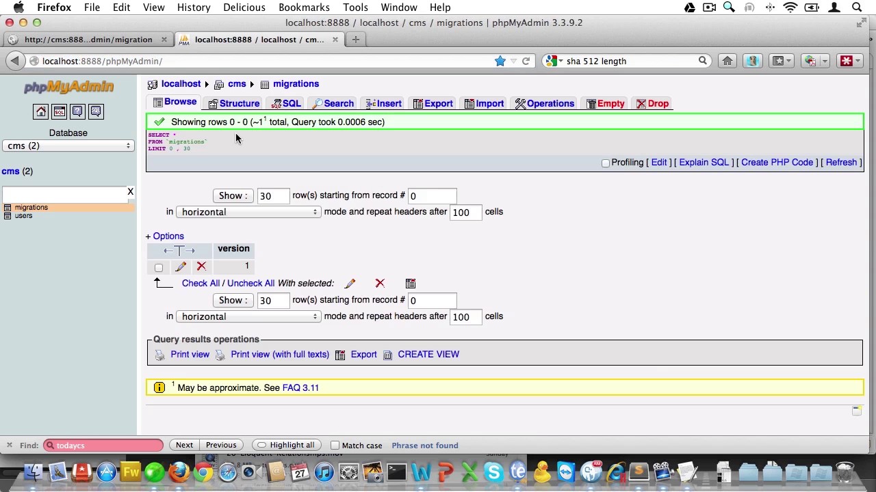Open the History menu
The image size is (876, 492).
click(194, 8)
